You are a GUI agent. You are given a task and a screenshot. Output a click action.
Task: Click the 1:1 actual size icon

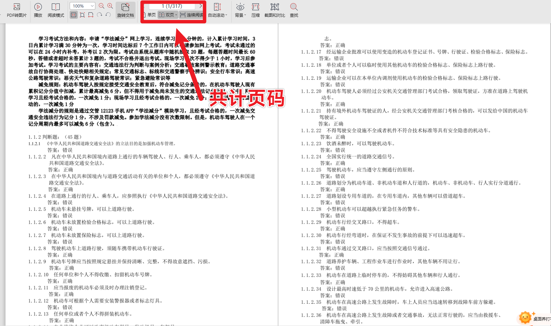point(73,15)
